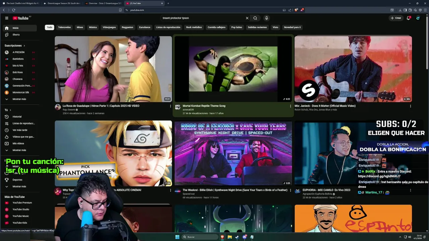This screenshot has height=241, width=429.
Task: Open options menu for La Rosa de Guadalupe video
Action: (x=171, y=106)
